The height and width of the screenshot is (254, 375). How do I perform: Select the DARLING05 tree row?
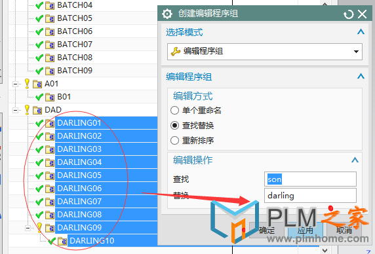tap(106, 175)
